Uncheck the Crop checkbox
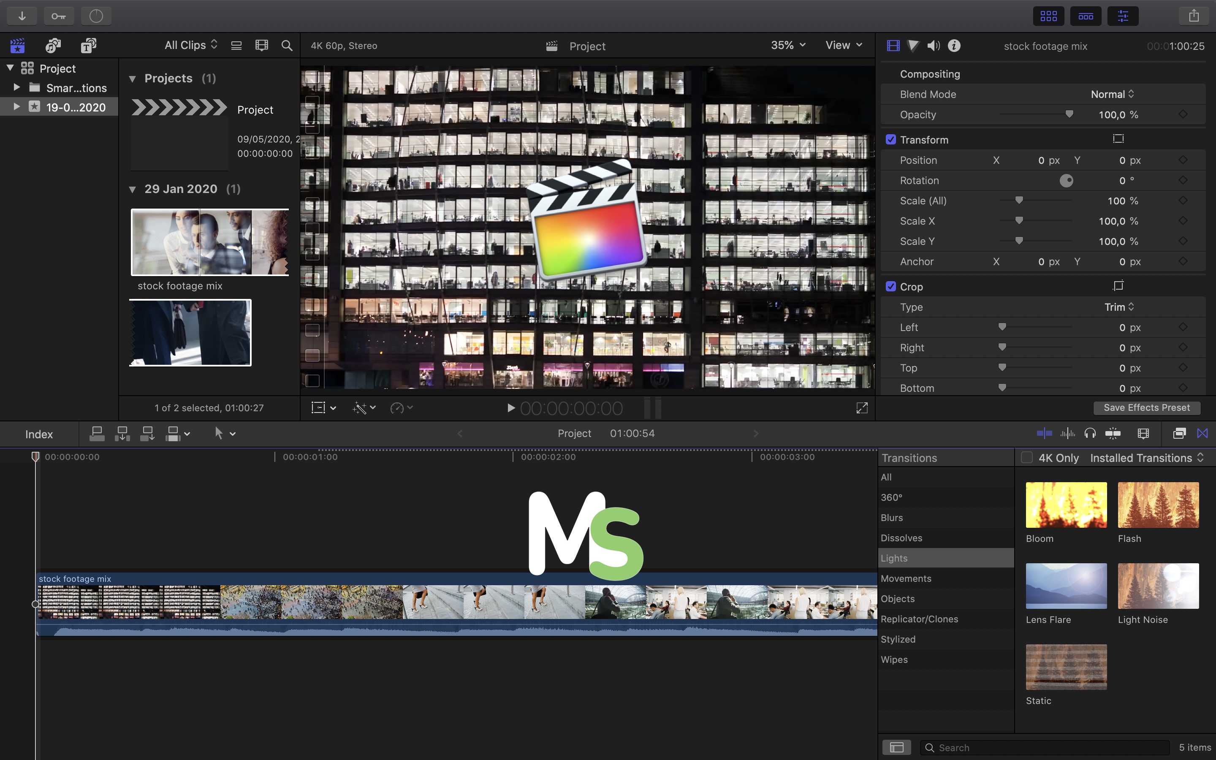The width and height of the screenshot is (1216, 760). click(891, 286)
